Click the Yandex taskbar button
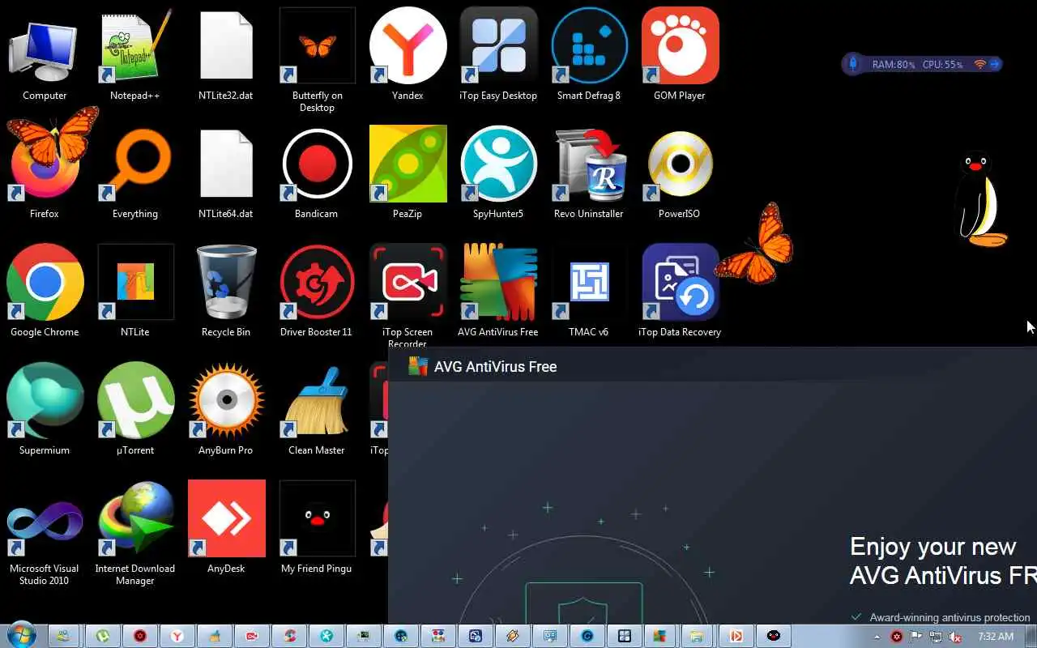This screenshot has width=1037, height=648. (x=177, y=636)
